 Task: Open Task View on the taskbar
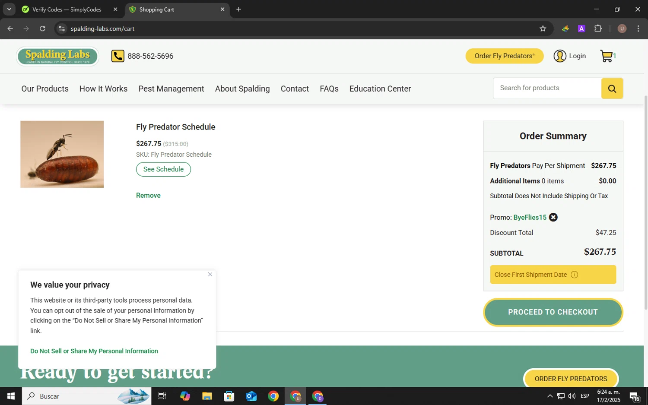(x=162, y=396)
